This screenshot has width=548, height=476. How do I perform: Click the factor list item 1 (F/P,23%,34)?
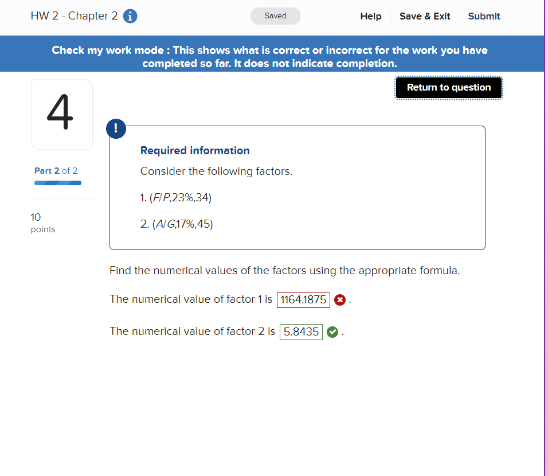coord(175,197)
